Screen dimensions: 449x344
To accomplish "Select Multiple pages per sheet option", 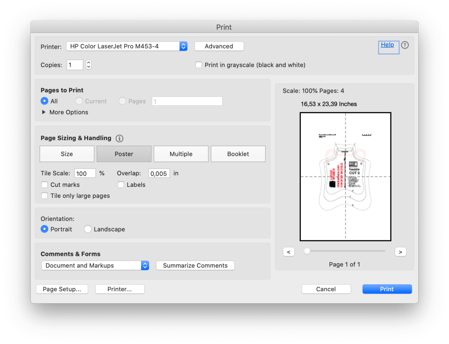I will coord(181,154).
